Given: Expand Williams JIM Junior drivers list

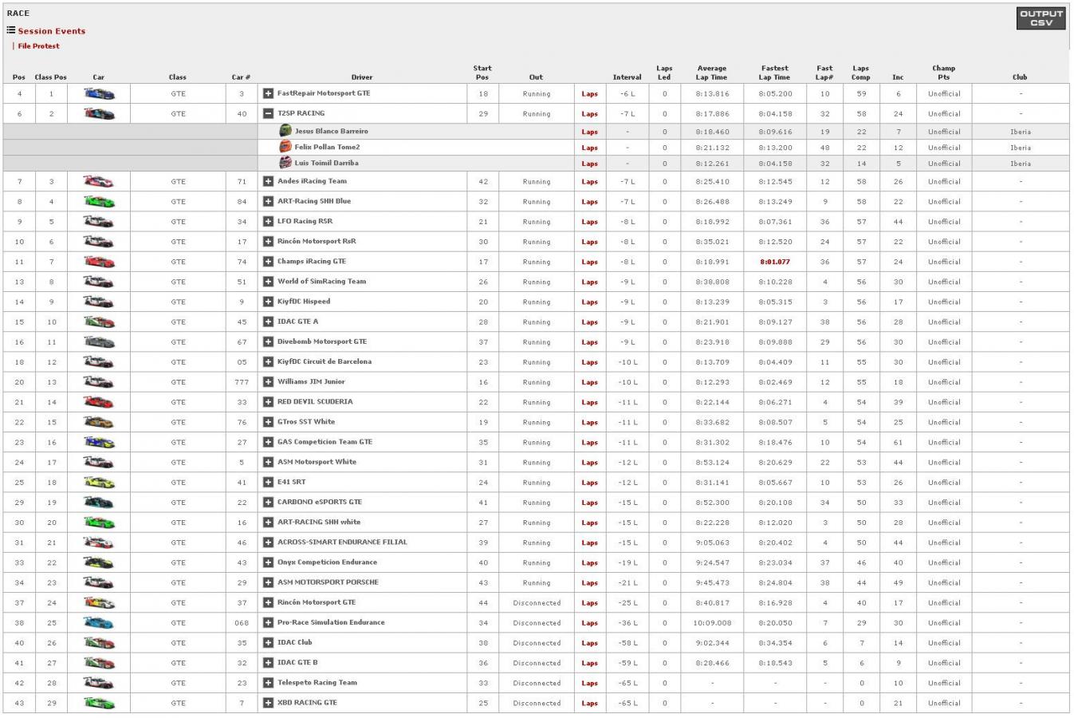Looking at the screenshot, I should (269, 382).
